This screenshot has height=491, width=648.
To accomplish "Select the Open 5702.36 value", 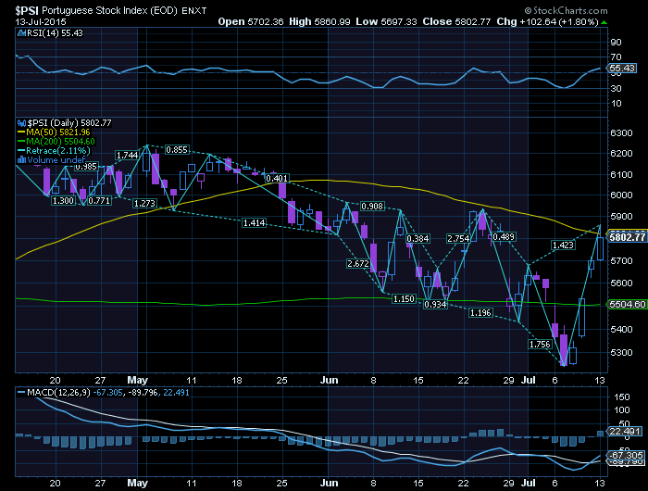I will (x=251, y=21).
